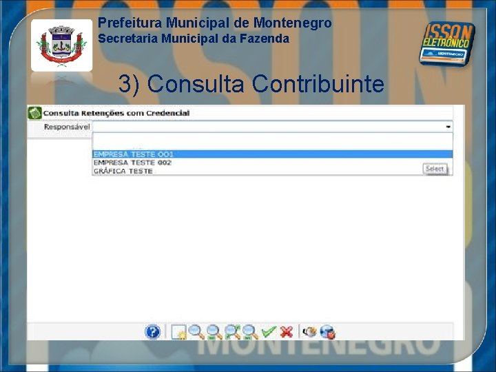Click the magnifier icon just left of the green checkmark
Image resolution: width=496 pixels, height=372 pixels.
[251, 332]
